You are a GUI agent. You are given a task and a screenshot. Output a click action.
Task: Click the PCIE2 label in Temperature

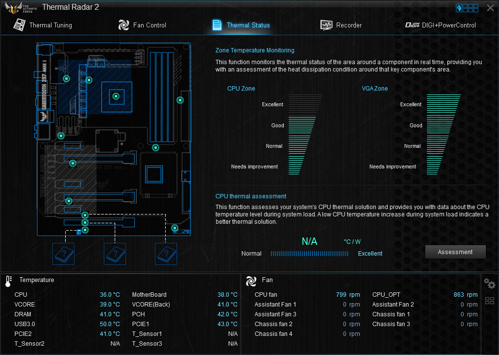pyautogui.click(x=23, y=334)
